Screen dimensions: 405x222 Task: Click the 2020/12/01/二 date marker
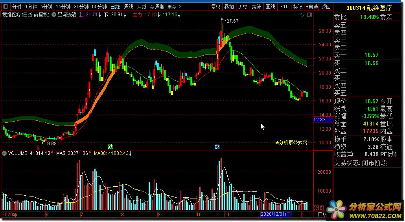pos(276,214)
